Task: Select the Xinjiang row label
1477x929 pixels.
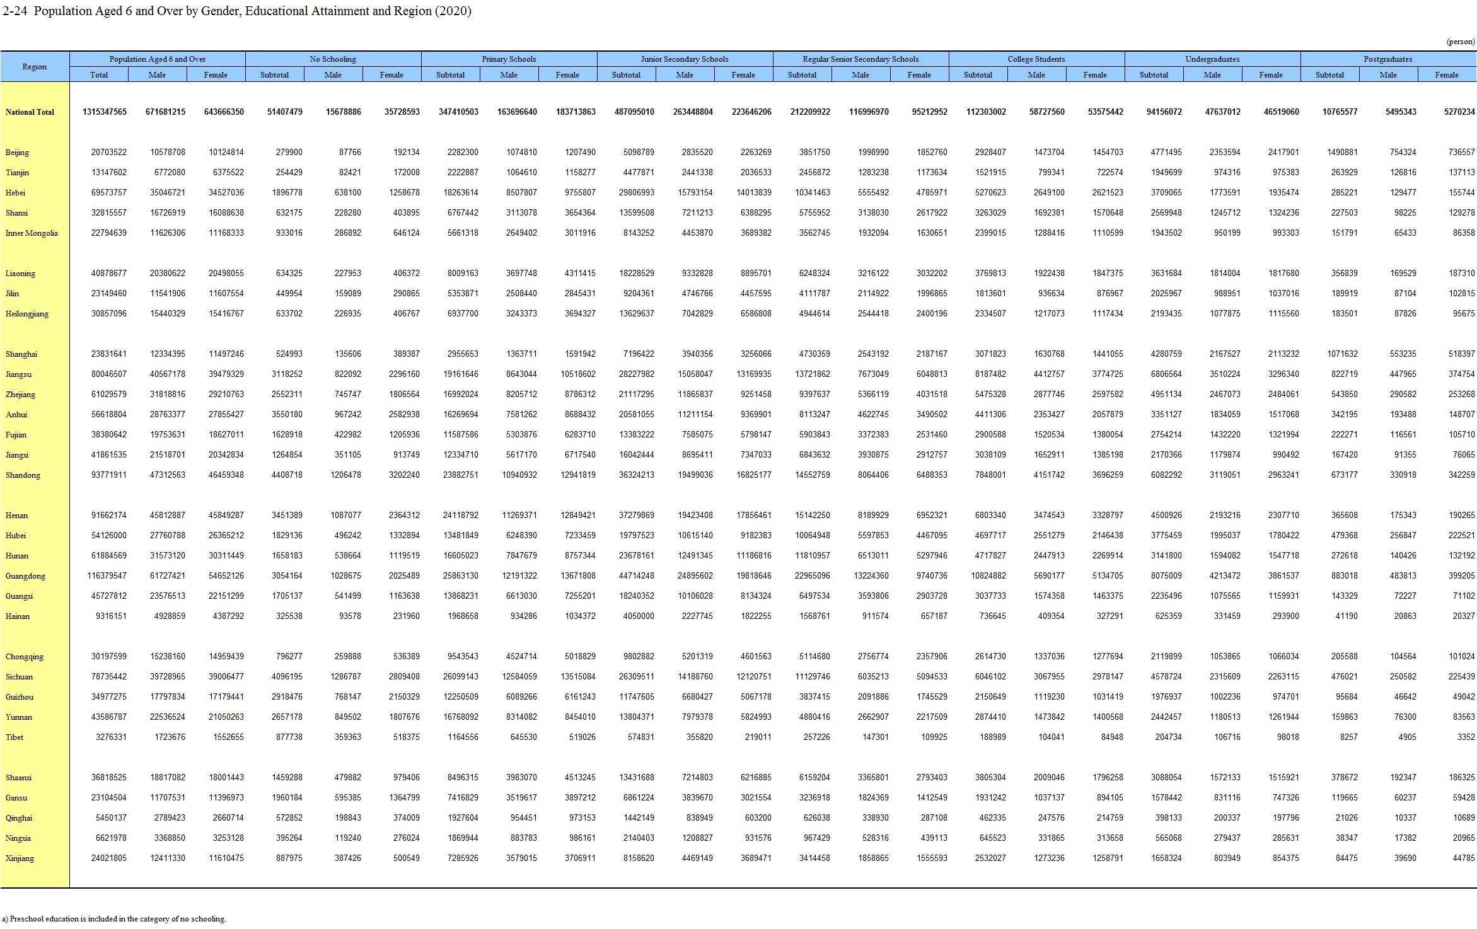Action: pos(20,858)
